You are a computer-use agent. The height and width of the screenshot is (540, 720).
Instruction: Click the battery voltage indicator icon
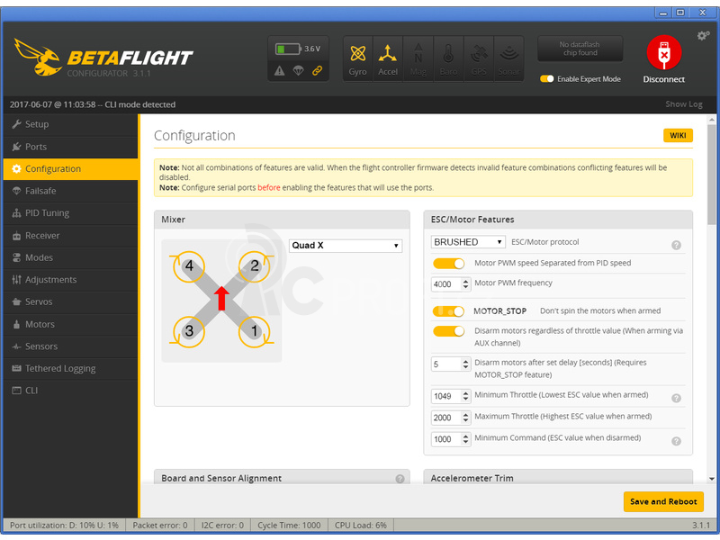click(288, 49)
